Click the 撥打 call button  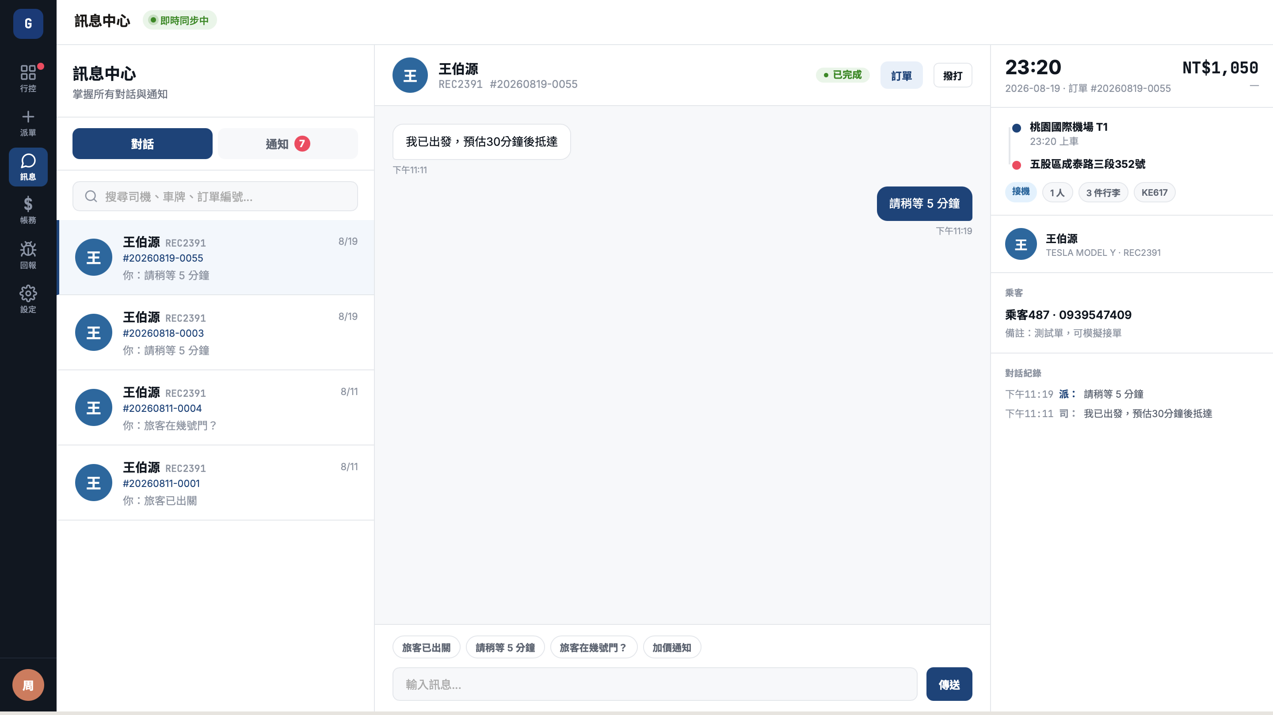click(952, 75)
